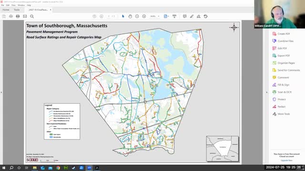The image size is (305, 171).
Task: Open Create PDF tool
Action: point(281,34)
